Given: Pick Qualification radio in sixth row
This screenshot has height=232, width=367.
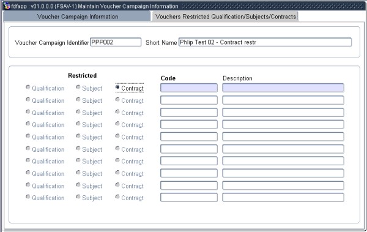Looking at the screenshot, I should click(28, 148).
